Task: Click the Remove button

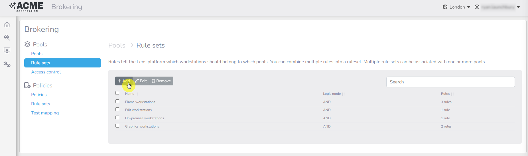Action: [x=161, y=81]
